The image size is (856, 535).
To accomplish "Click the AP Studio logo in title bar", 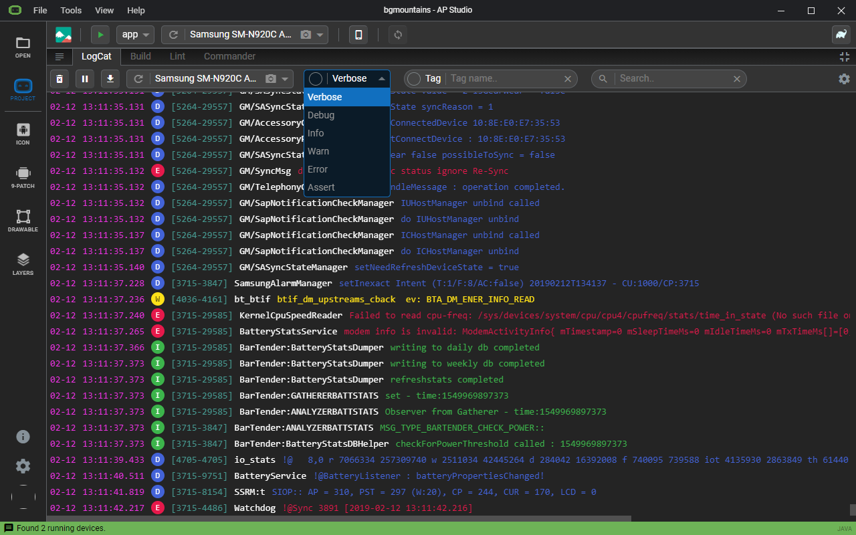I will 15,11.
